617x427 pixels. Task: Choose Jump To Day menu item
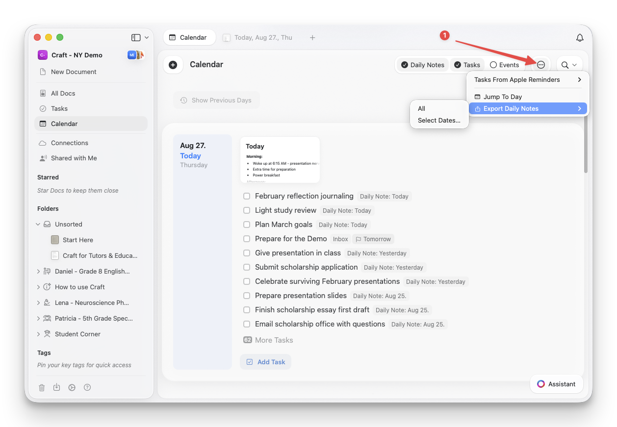(528, 97)
